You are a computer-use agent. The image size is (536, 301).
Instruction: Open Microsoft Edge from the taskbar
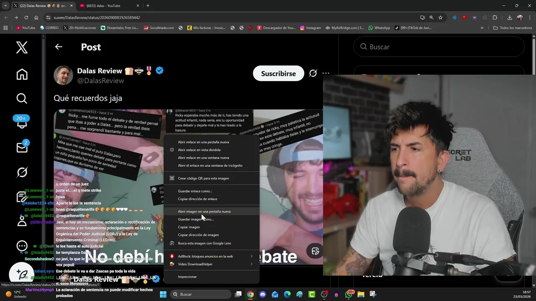[287, 294]
